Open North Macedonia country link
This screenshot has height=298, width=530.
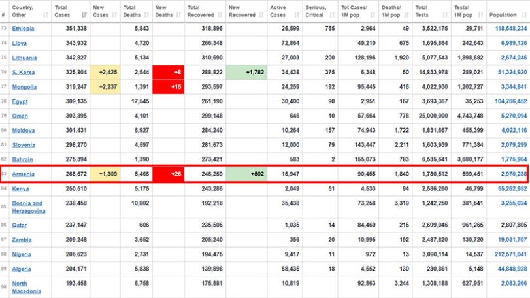(x=26, y=287)
